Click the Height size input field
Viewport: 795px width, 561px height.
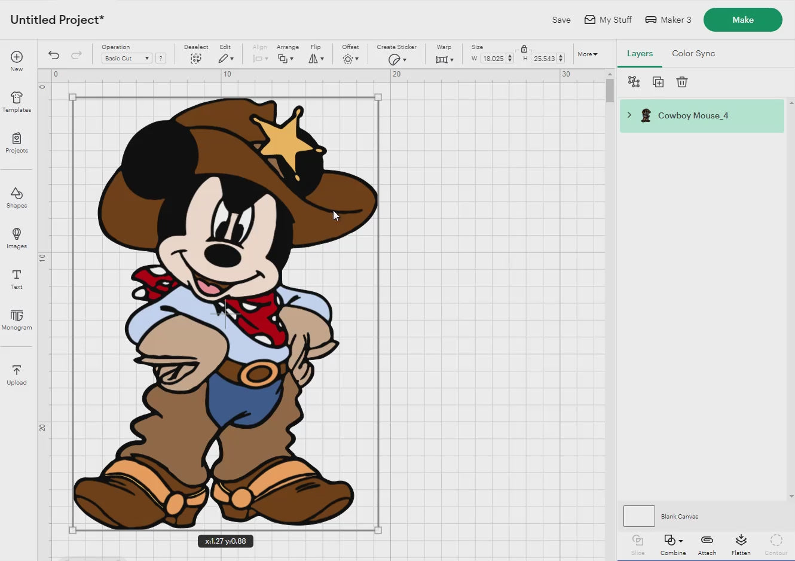544,58
